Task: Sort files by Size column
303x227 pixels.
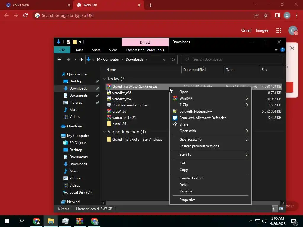Action: [x=264, y=70]
